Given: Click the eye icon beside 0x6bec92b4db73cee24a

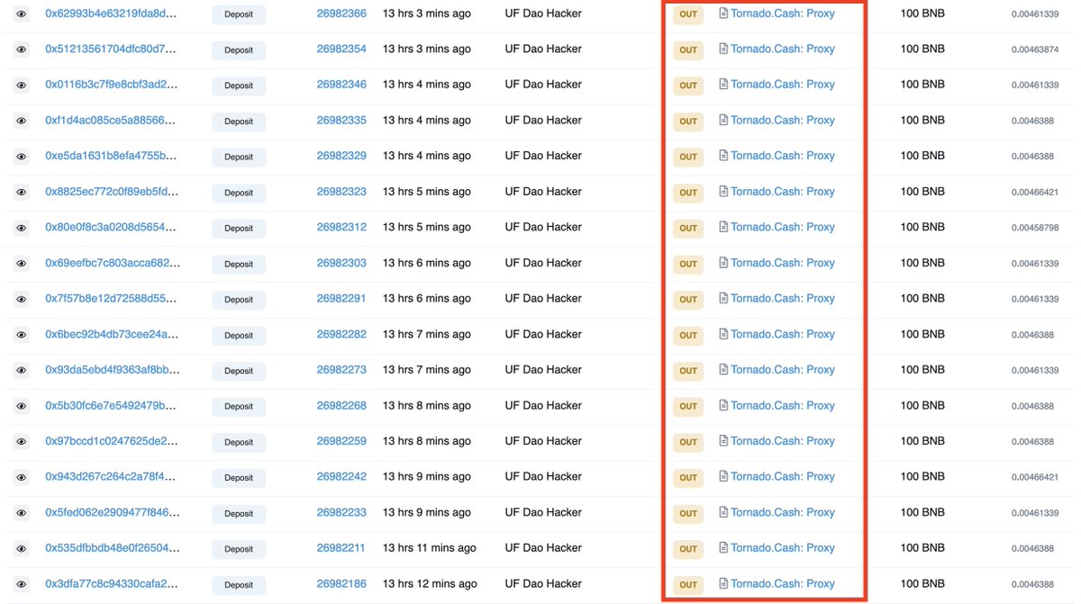Looking at the screenshot, I should pos(21,335).
